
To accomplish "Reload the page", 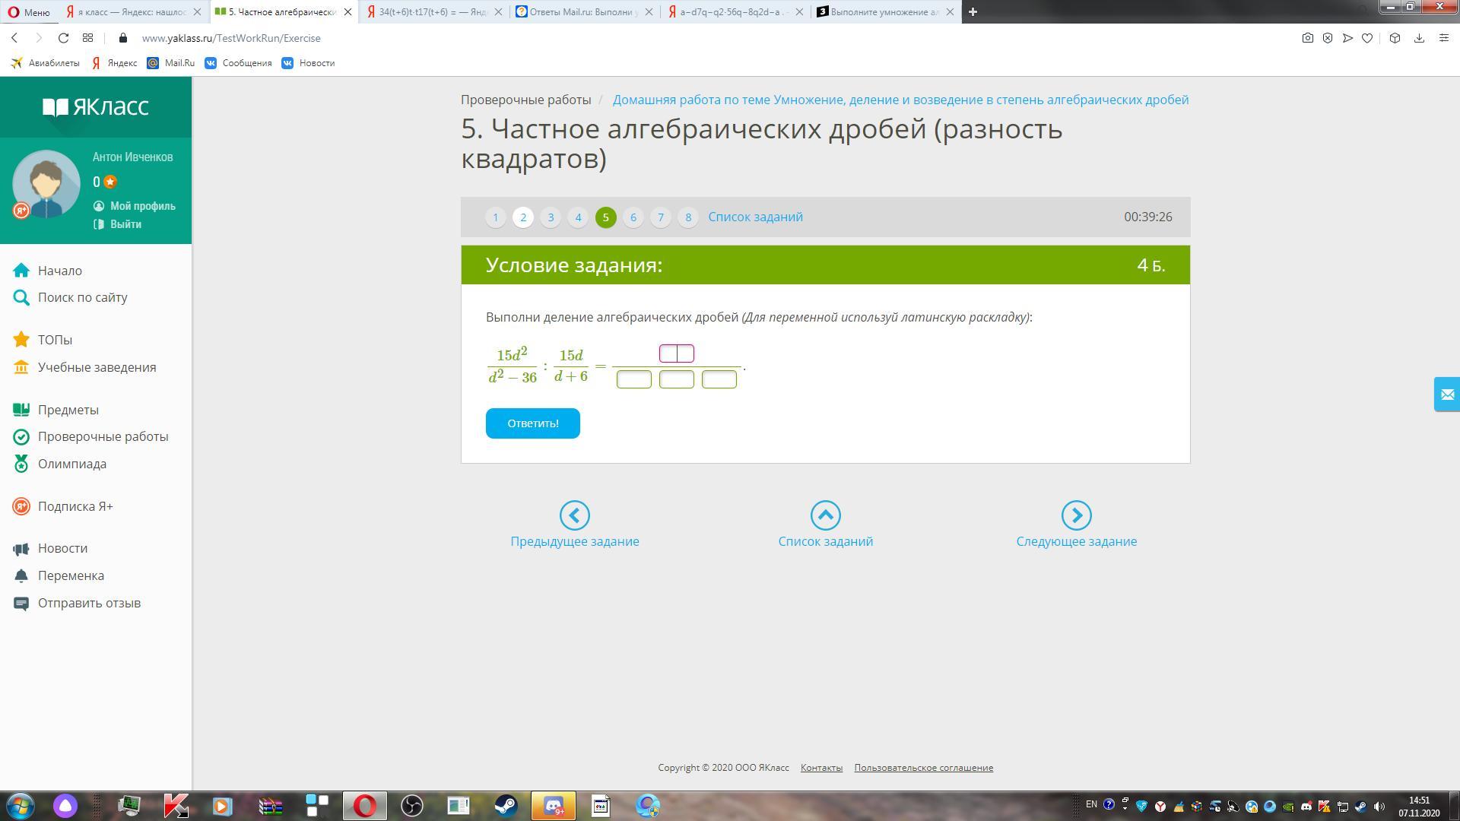I will [x=64, y=38].
